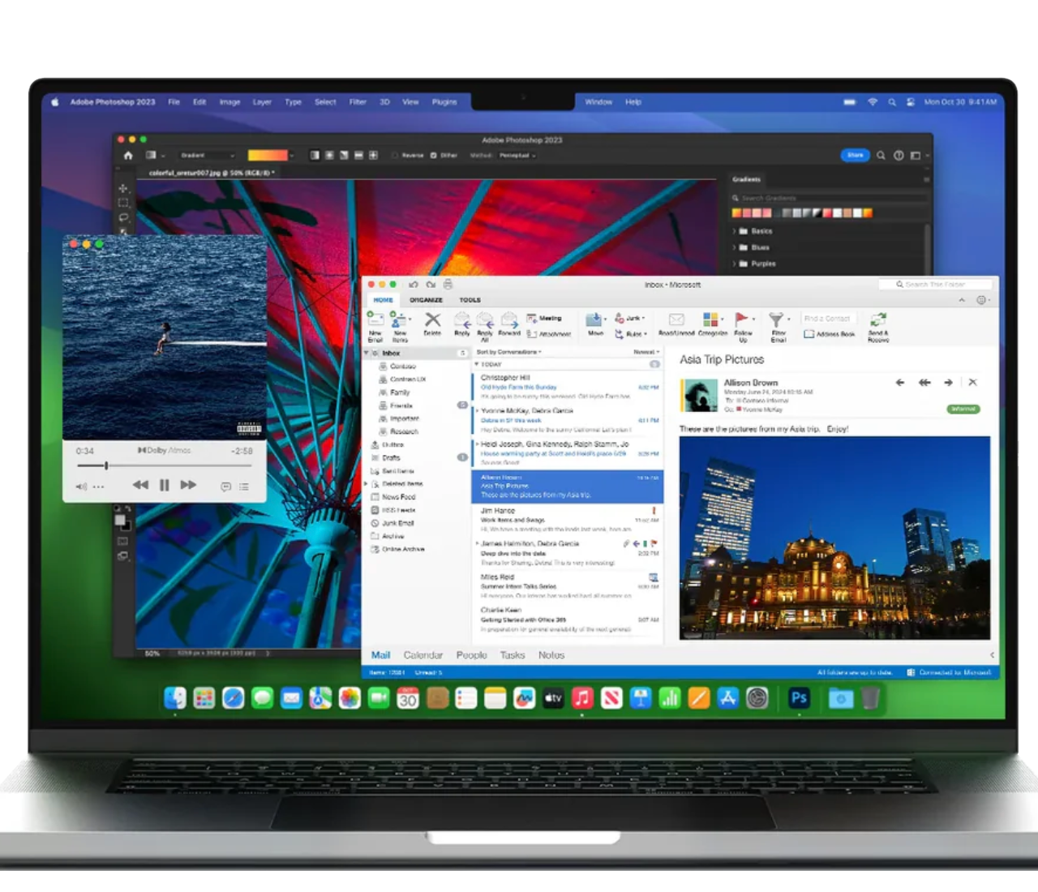Click the Reply All icon
The width and height of the screenshot is (1038, 892).
point(487,324)
